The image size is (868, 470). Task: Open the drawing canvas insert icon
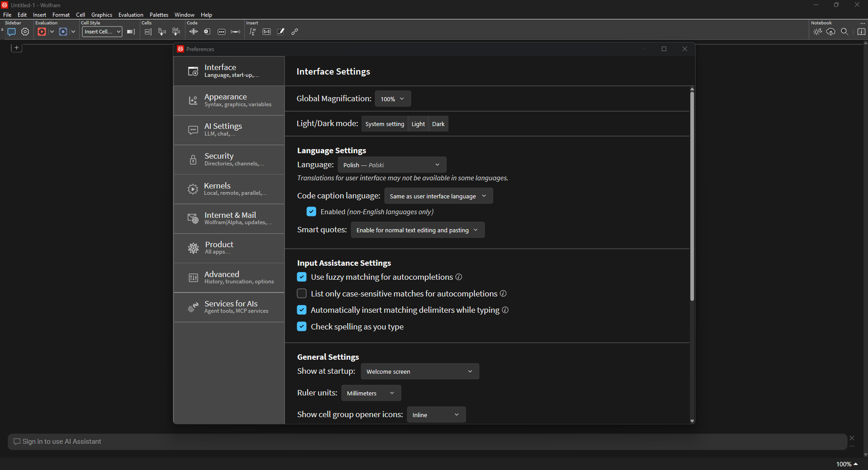point(281,32)
